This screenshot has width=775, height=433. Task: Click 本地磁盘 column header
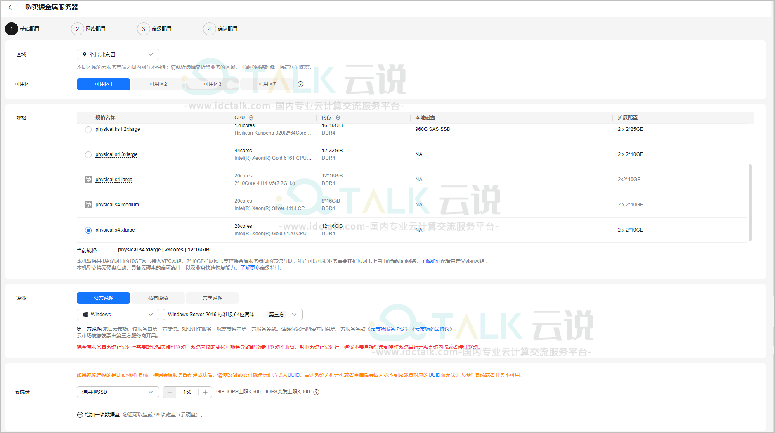pyautogui.click(x=425, y=118)
